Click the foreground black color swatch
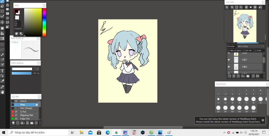The height and width of the screenshot is (136, 269). coord(16,11)
